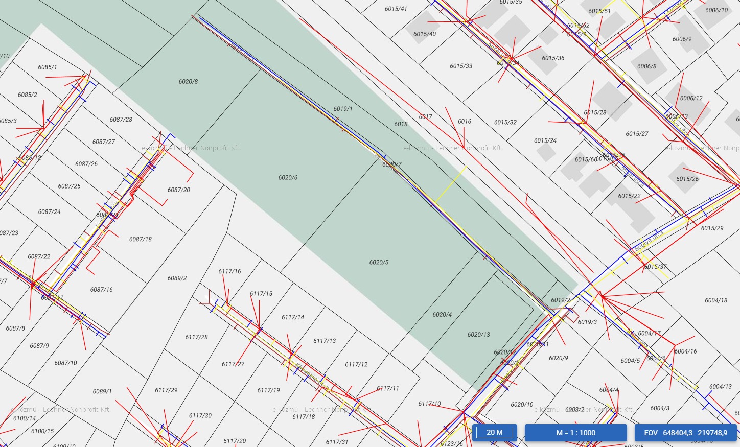Image resolution: width=740 pixels, height=447 pixels.
Task: Click parcel 6087/28 label
Action: point(121,120)
